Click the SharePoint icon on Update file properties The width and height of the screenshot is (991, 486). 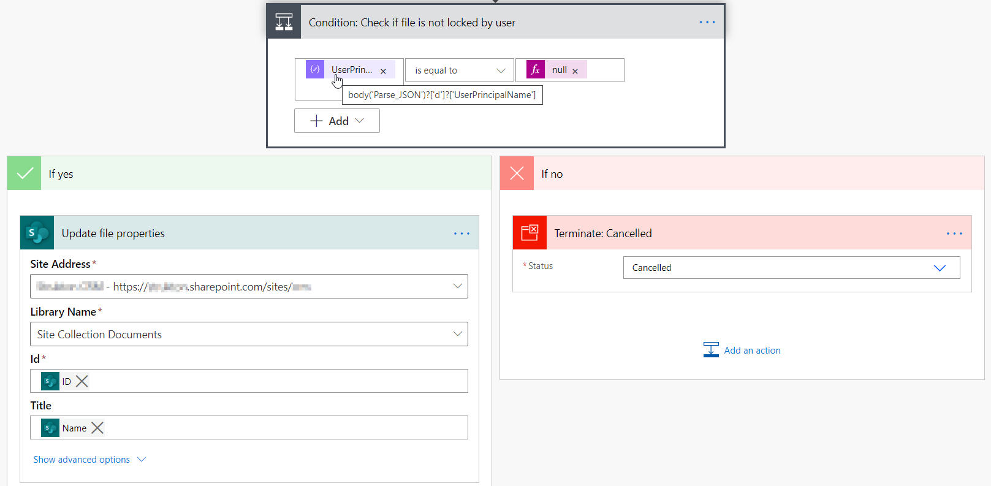point(37,233)
